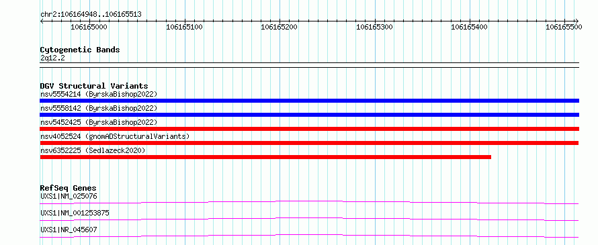Click ruler position 106165000
Viewport: 598px width, 245px height.
pos(89,27)
